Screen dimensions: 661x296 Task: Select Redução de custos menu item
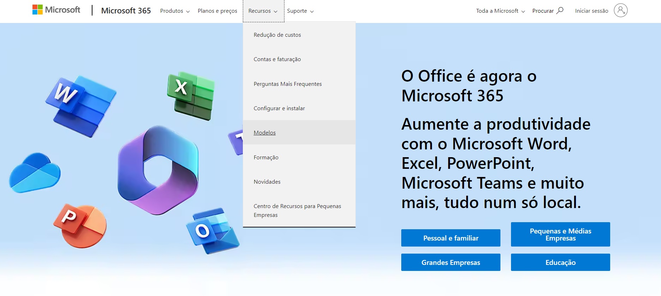[299, 35]
